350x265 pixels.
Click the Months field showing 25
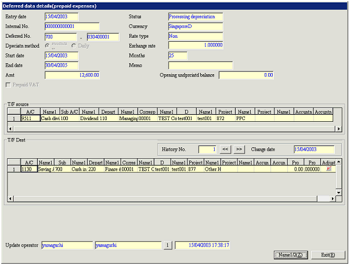tap(178, 56)
